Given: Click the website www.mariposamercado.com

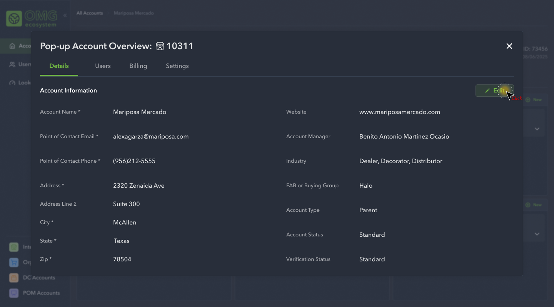Looking at the screenshot, I should click(x=400, y=112).
